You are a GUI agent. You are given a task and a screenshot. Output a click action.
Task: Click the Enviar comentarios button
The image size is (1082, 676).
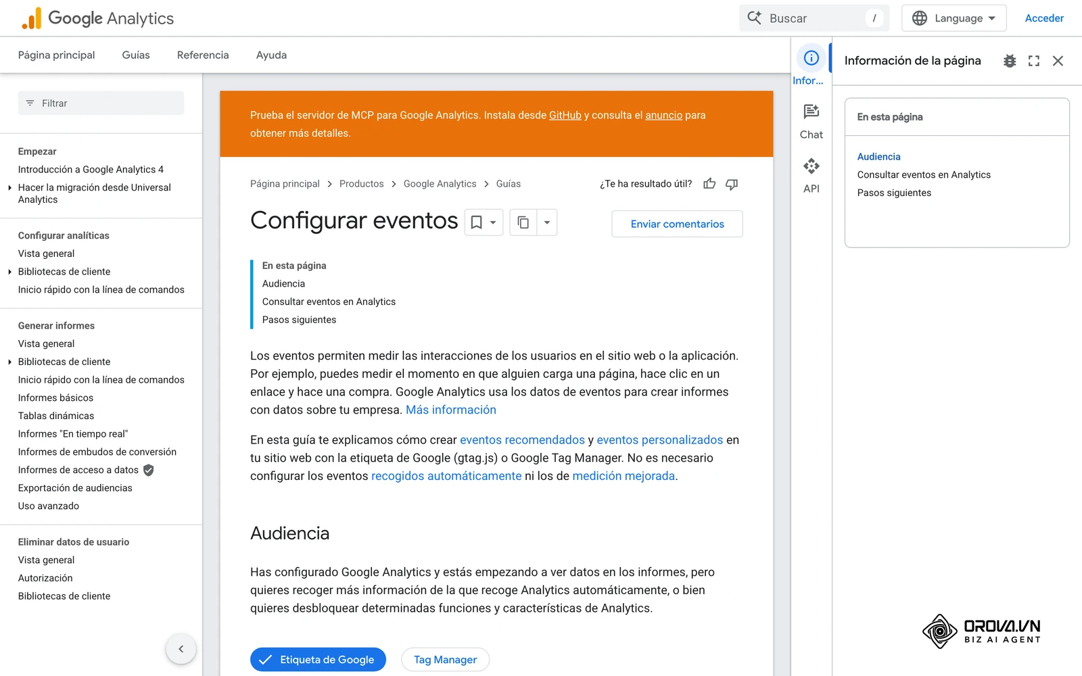click(x=677, y=224)
